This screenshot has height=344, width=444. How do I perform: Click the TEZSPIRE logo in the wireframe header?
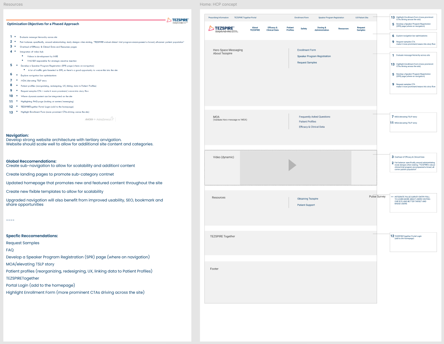223,29
